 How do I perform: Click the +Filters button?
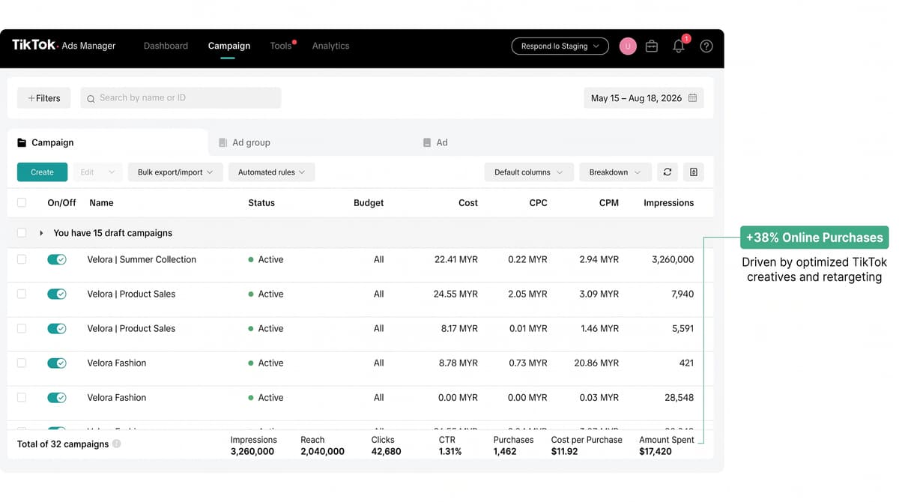pyautogui.click(x=44, y=98)
